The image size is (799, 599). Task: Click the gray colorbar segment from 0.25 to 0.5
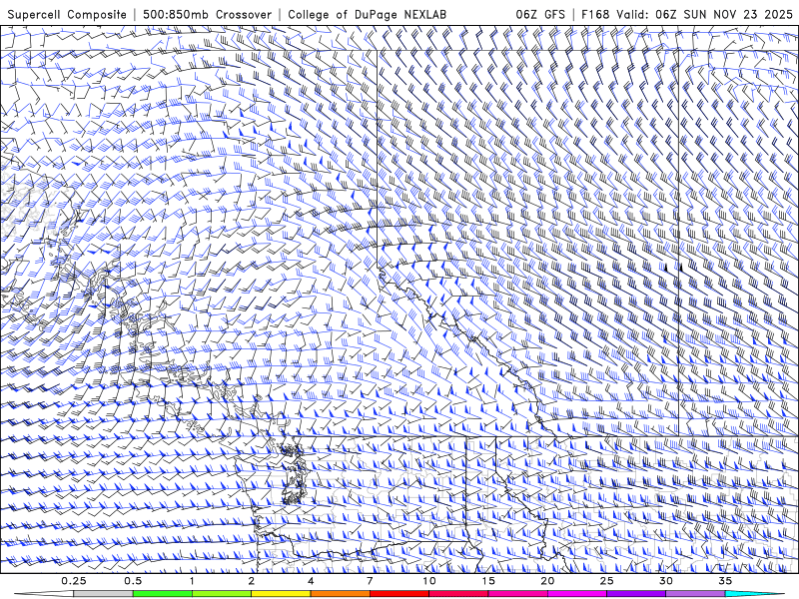pyautogui.click(x=104, y=594)
